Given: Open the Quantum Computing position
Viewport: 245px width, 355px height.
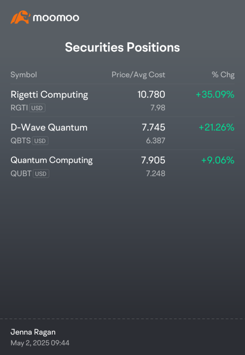Looking at the screenshot, I should click(122, 166).
